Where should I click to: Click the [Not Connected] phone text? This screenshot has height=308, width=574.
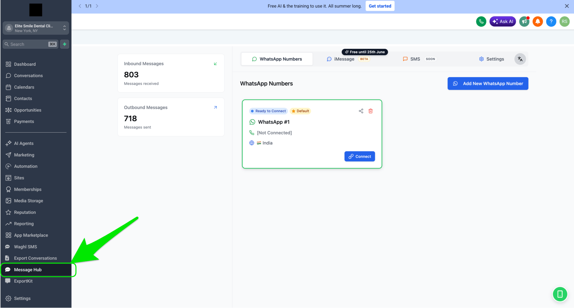pos(274,133)
